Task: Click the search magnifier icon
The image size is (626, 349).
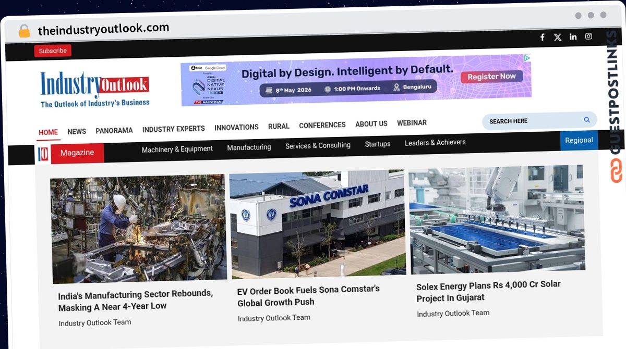Action: (x=587, y=120)
